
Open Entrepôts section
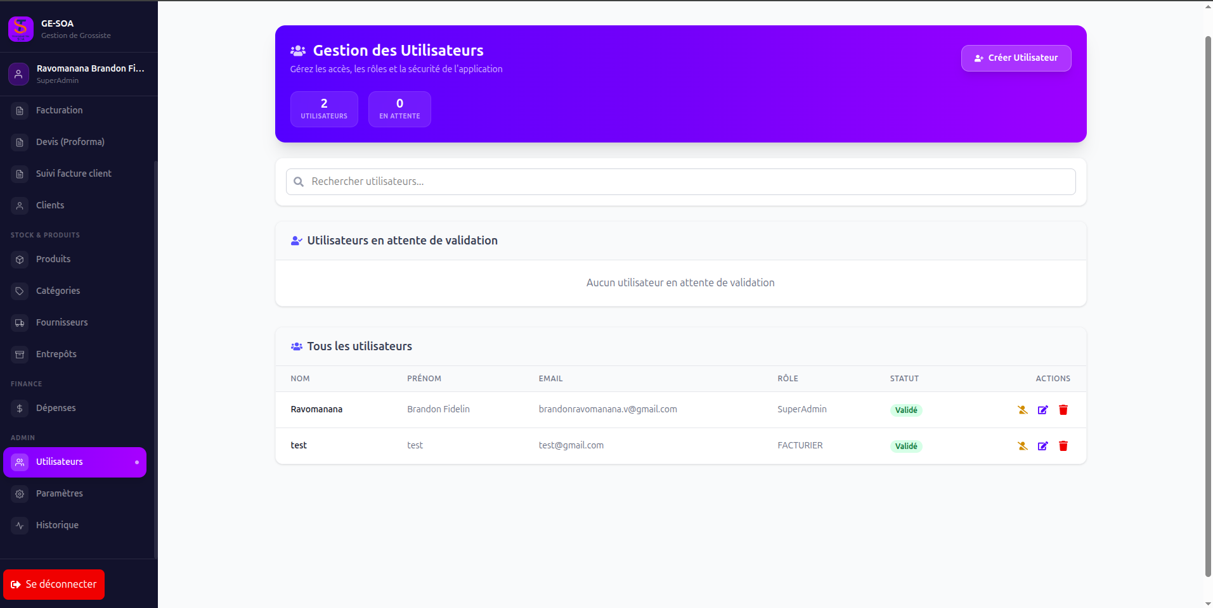(75, 355)
